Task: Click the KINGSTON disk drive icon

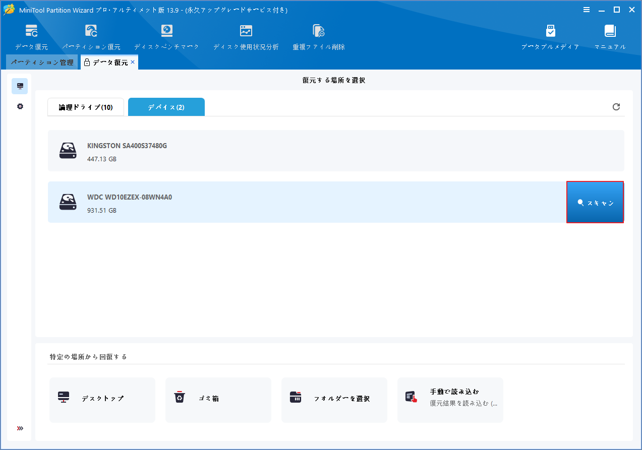Action: (x=68, y=151)
